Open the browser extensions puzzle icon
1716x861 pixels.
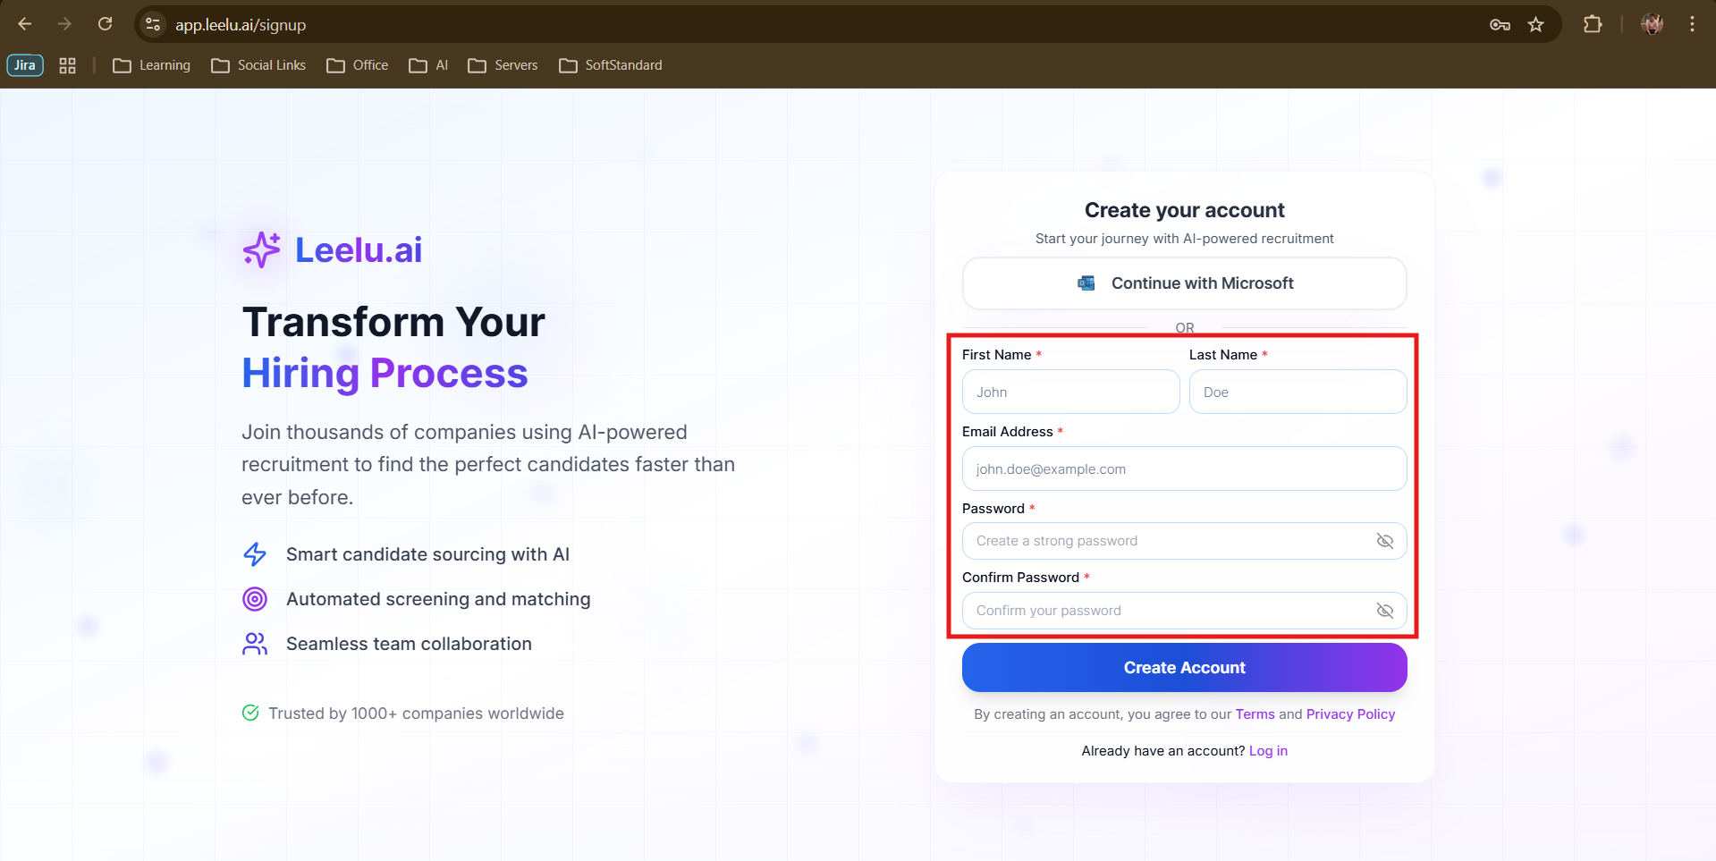(1593, 24)
